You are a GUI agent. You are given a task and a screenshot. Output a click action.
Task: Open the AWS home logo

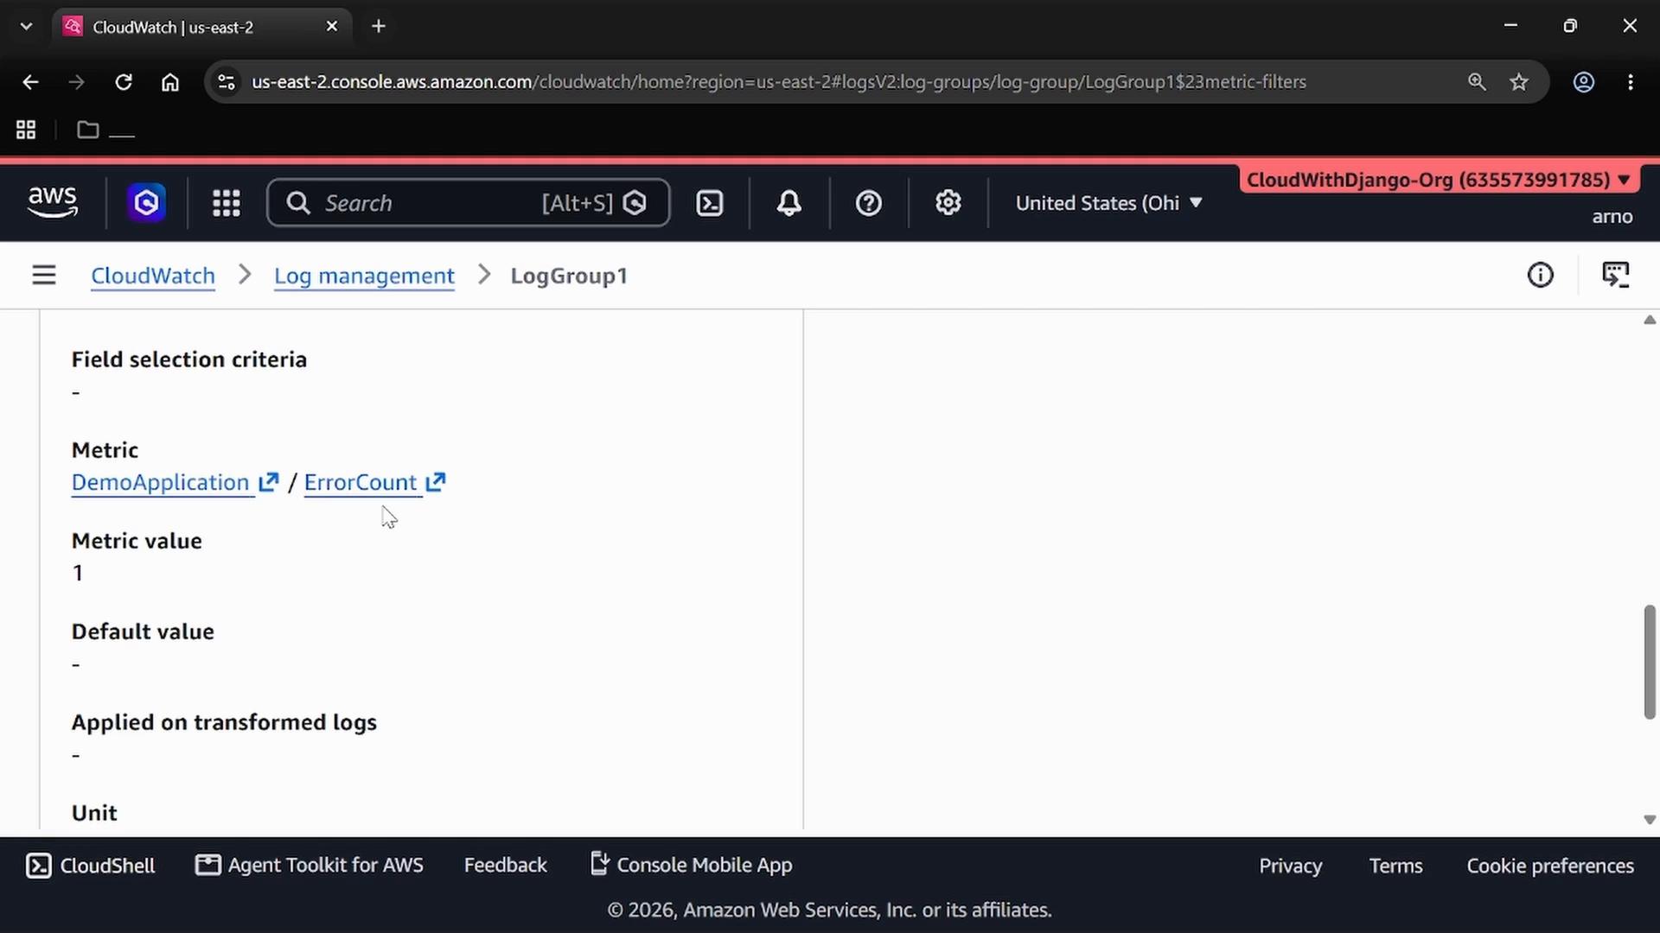click(x=53, y=202)
